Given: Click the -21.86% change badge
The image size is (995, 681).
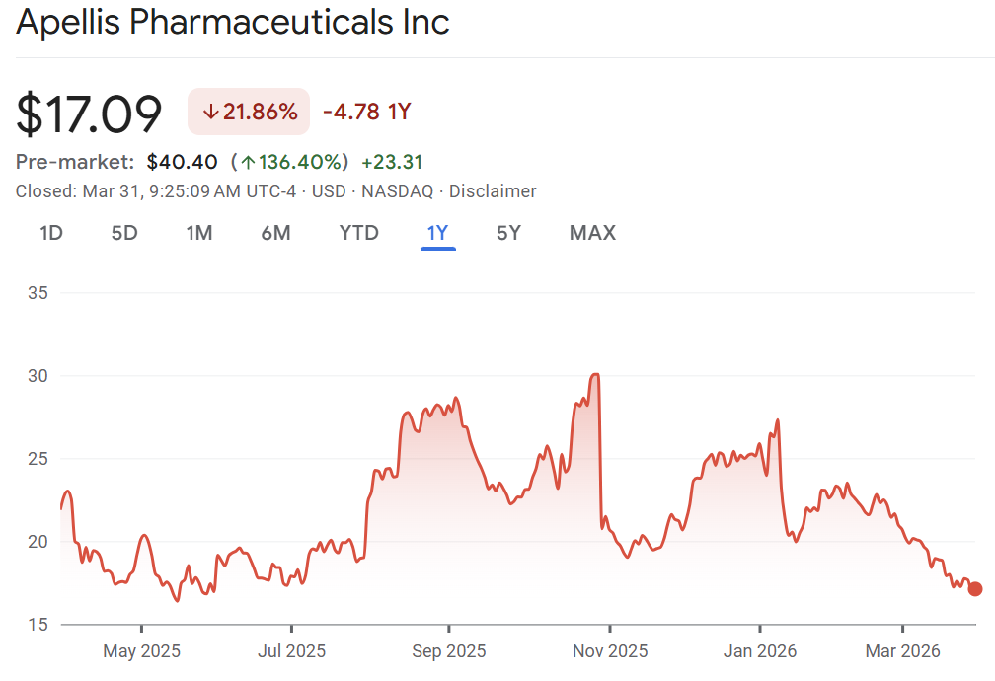Looking at the screenshot, I should tap(249, 113).
